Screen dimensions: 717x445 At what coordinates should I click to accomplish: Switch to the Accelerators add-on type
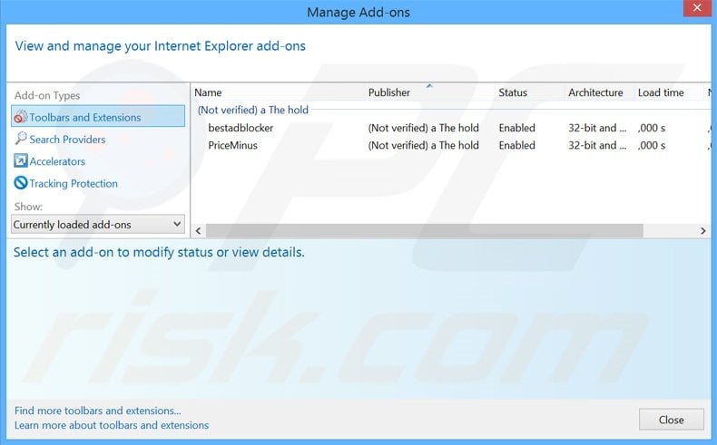pos(57,161)
